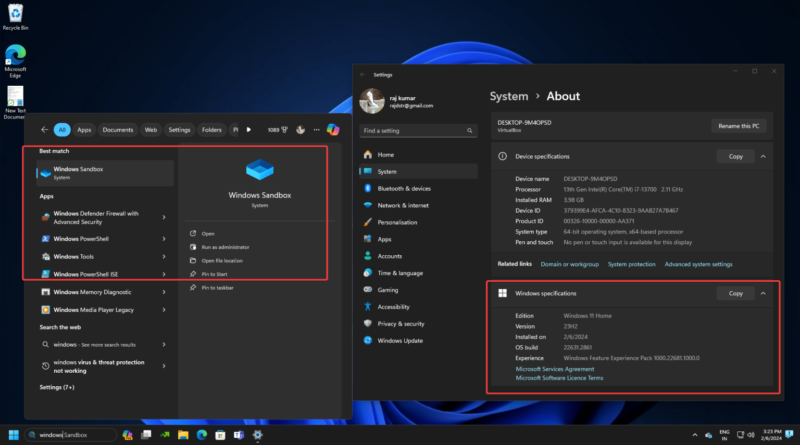800x445 pixels.
Task: Collapse the Device specifications section
Action: pyautogui.click(x=763, y=156)
